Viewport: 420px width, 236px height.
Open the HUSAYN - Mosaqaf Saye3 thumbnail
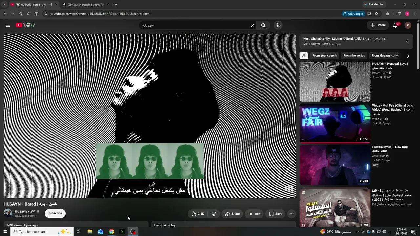click(x=335, y=82)
